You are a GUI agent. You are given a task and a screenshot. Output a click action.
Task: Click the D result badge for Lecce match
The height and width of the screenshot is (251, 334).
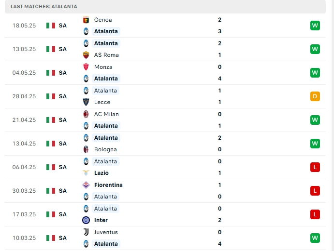pyautogui.click(x=315, y=96)
